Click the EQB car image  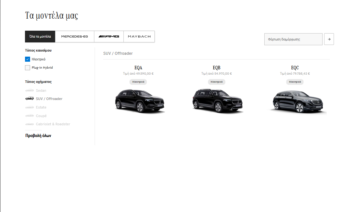click(x=217, y=101)
